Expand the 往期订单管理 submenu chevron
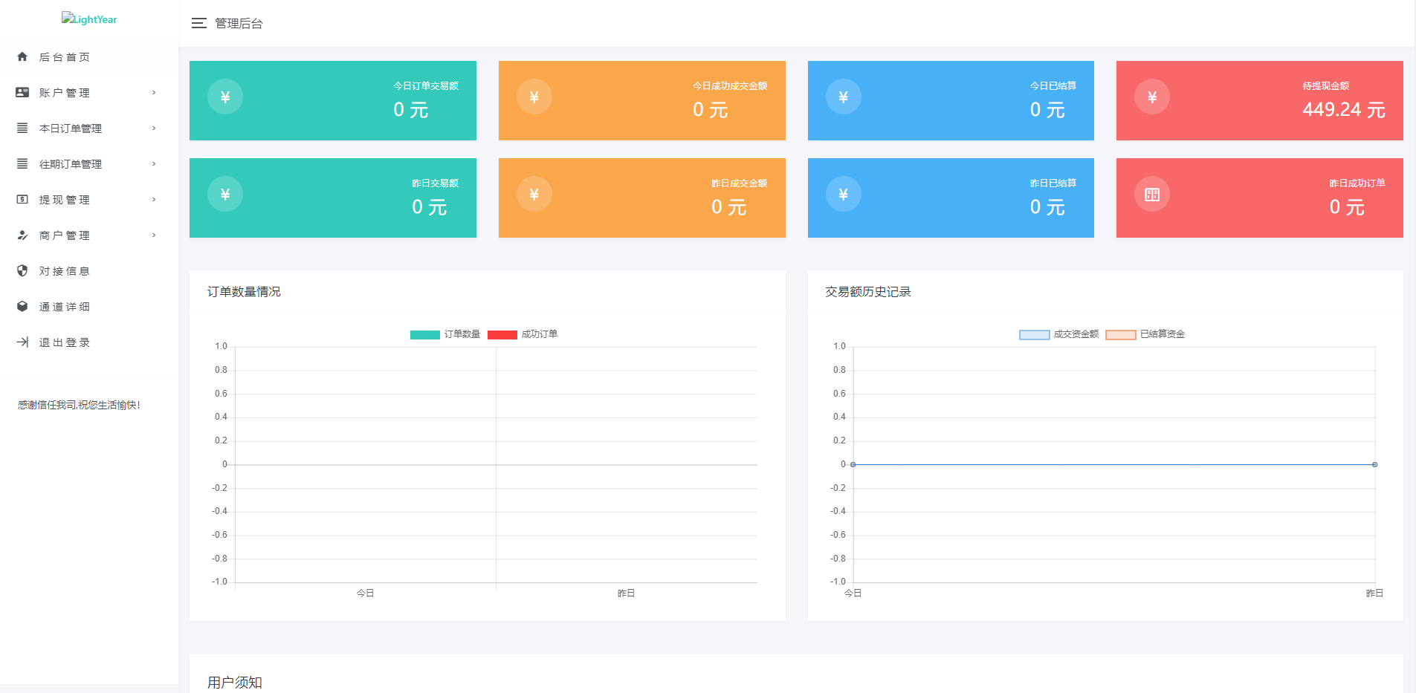 154,163
